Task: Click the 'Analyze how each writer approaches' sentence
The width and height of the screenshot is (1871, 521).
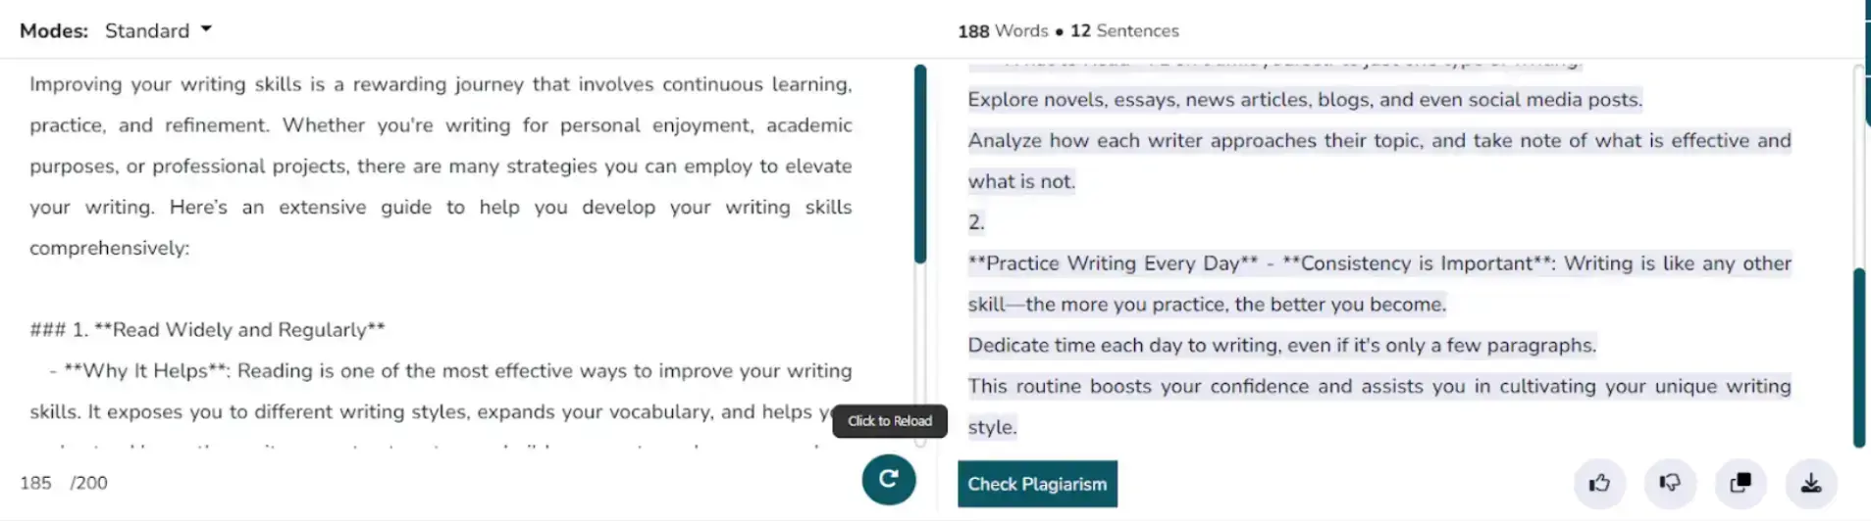Action: [1378, 141]
